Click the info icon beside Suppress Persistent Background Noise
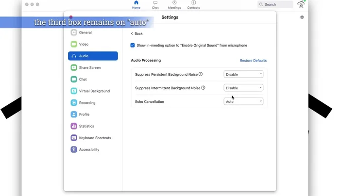 pos(201,74)
